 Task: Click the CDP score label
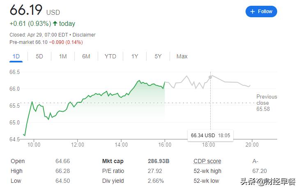(x=207, y=161)
